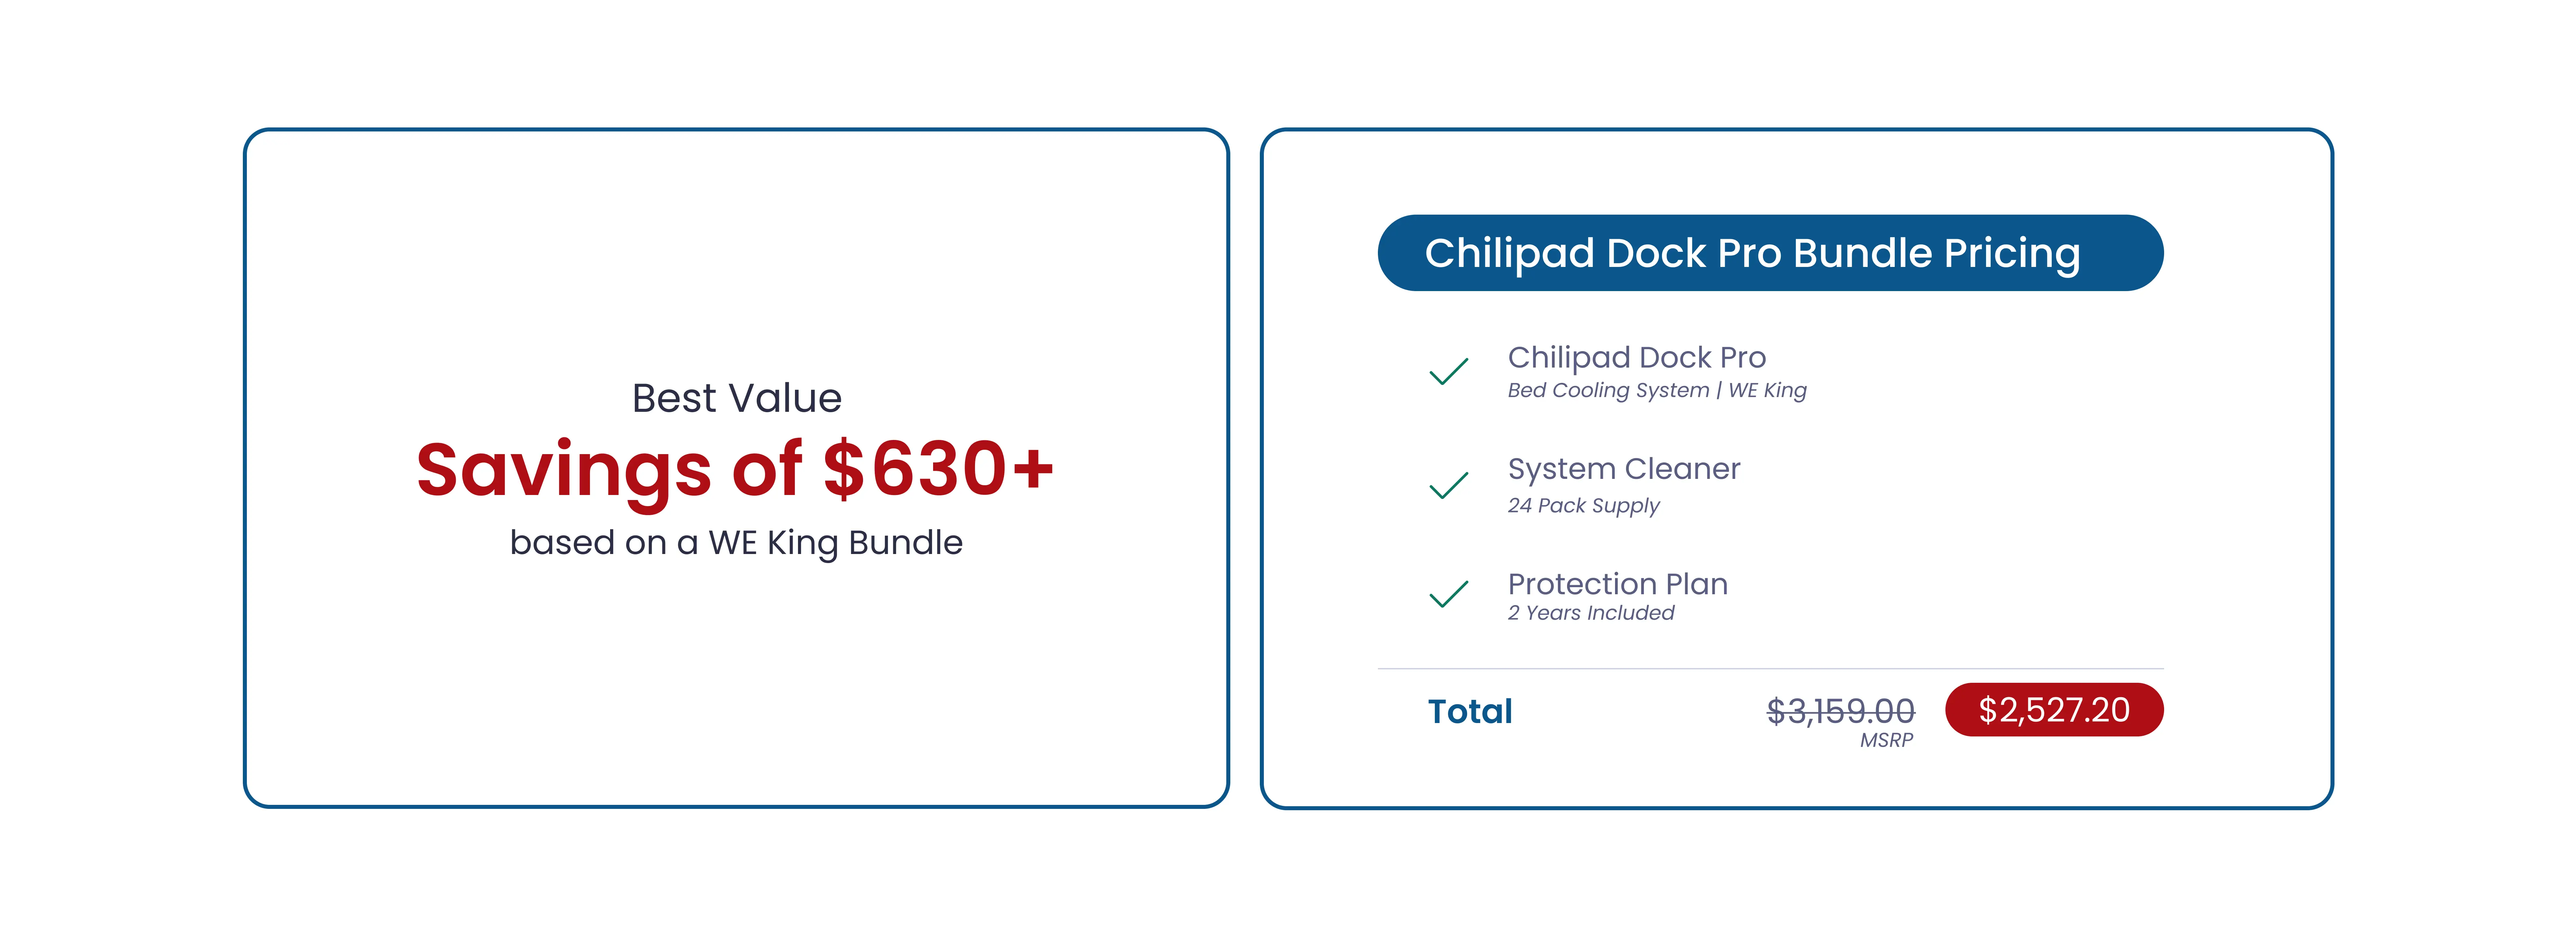2576x939 pixels.
Task: Click the Best Value heading
Action: pyautogui.click(x=737, y=398)
